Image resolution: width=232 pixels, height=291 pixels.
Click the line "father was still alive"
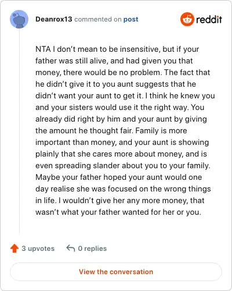click(71, 61)
